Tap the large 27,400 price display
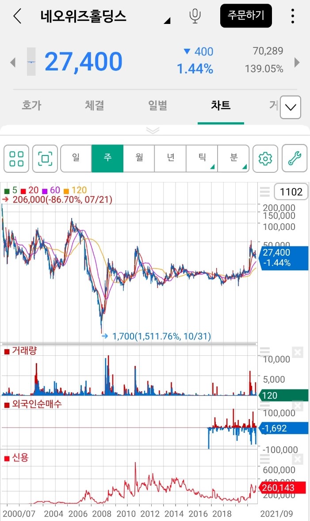The height and width of the screenshot is (521, 310). (84, 62)
